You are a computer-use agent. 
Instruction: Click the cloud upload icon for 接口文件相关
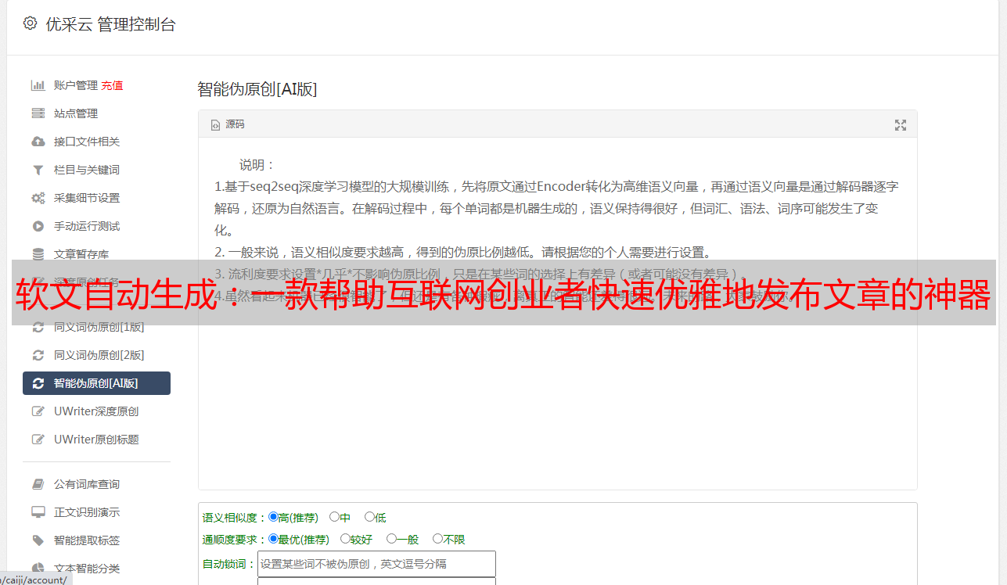(x=38, y=142)
